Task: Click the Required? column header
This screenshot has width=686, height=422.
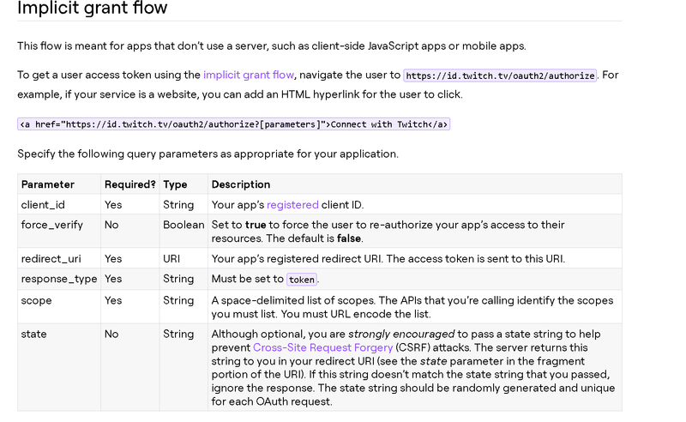Action: coord(130,184)
